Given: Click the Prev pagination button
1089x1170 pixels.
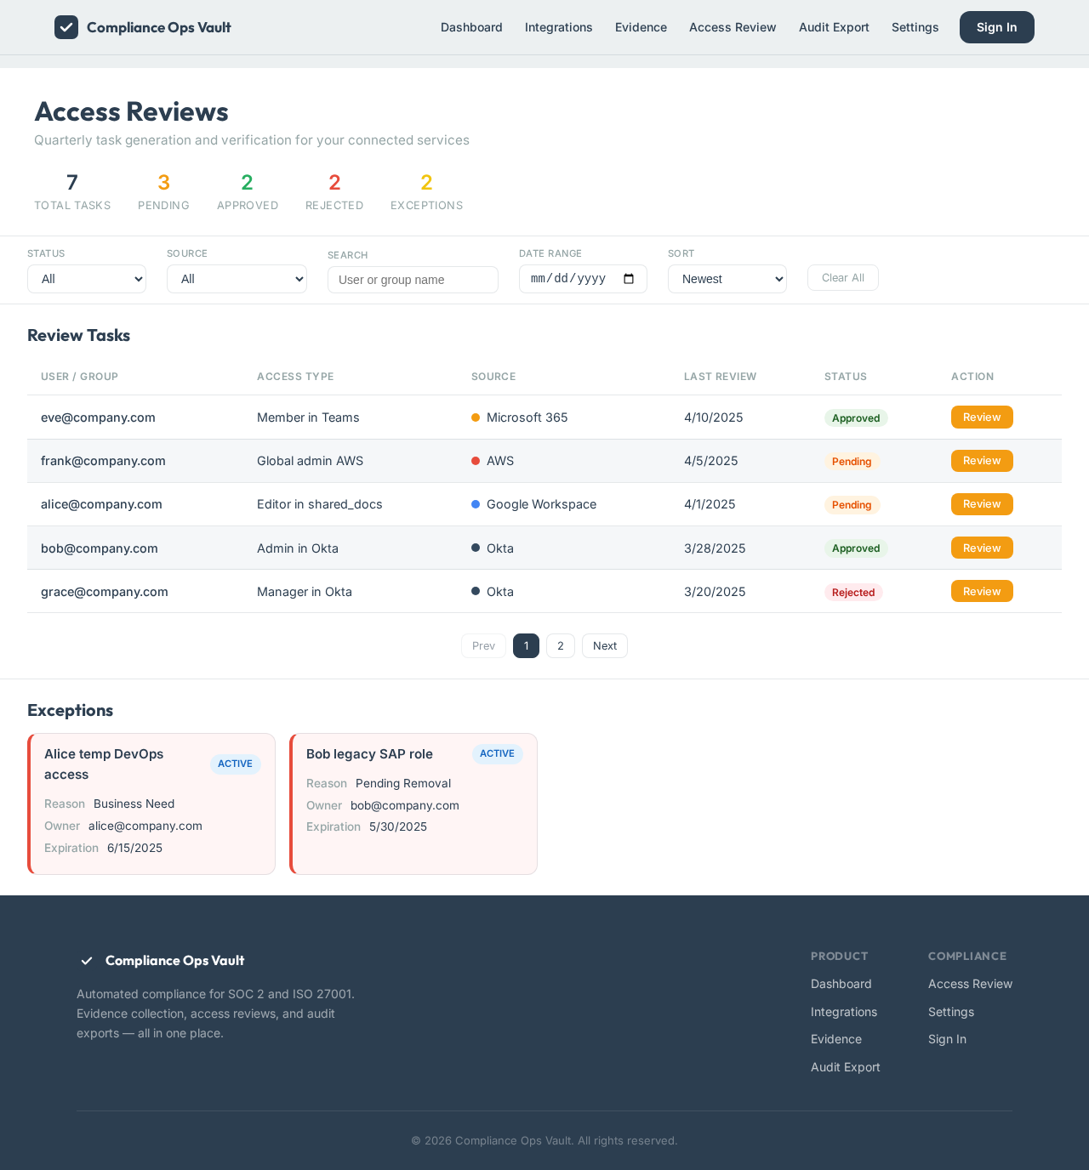Looking at the screenshot, I should coord(483,646).
